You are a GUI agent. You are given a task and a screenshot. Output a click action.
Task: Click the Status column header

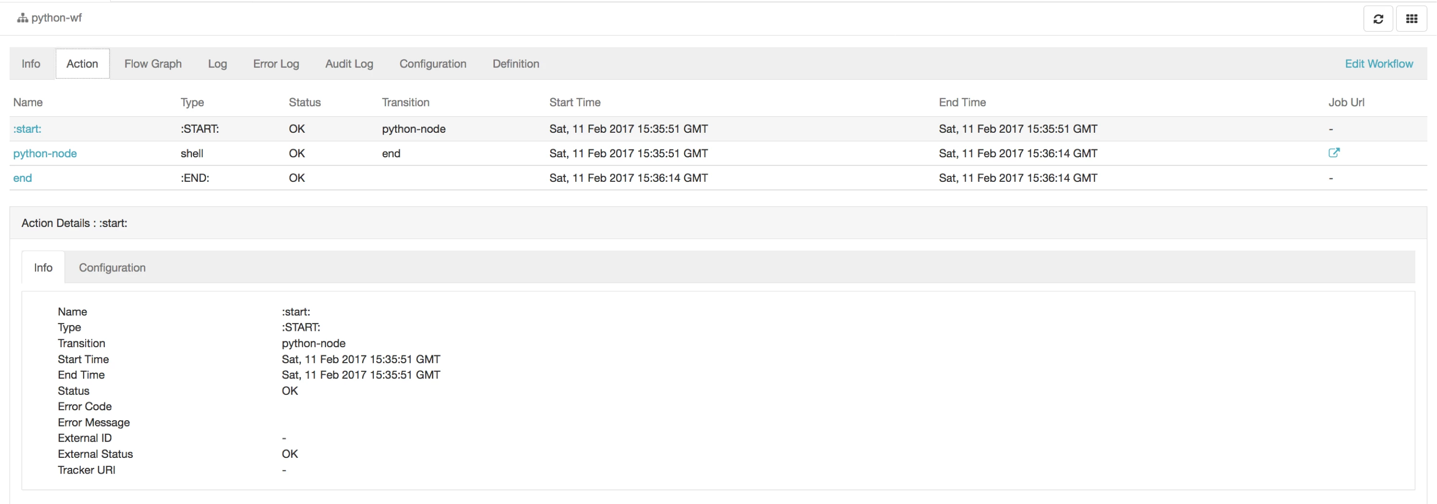[x=304, y=102]
